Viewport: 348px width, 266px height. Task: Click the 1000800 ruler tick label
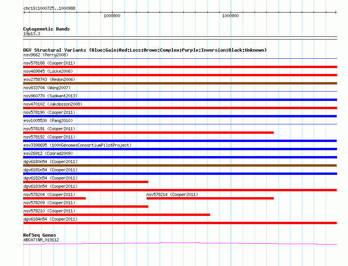(112, 16)
